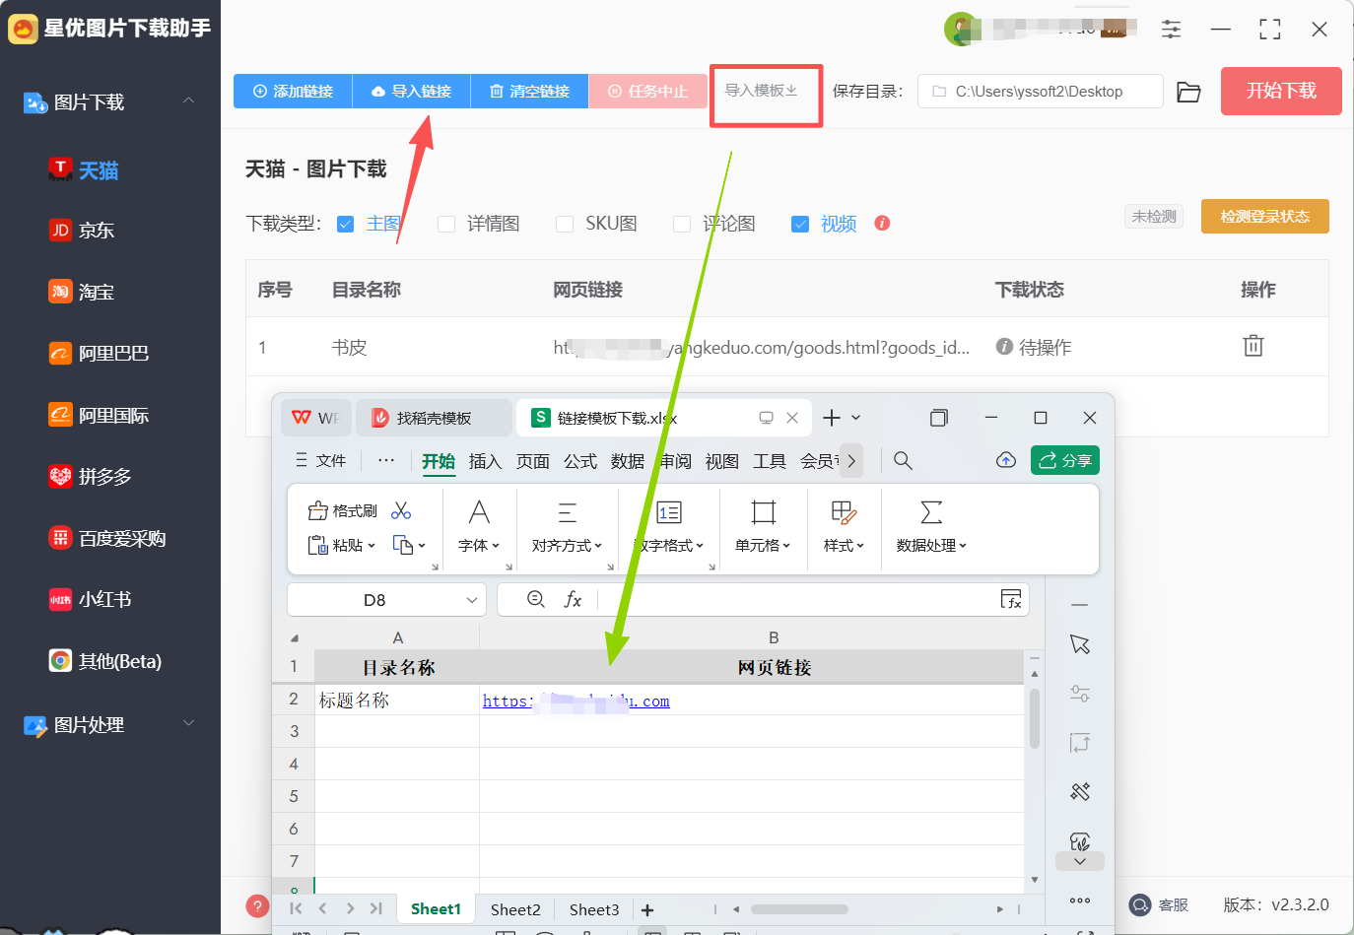Switch to the 插入 ribbon tab
The height and width of the screenshot is (935, 1354).
coord(485,461)
